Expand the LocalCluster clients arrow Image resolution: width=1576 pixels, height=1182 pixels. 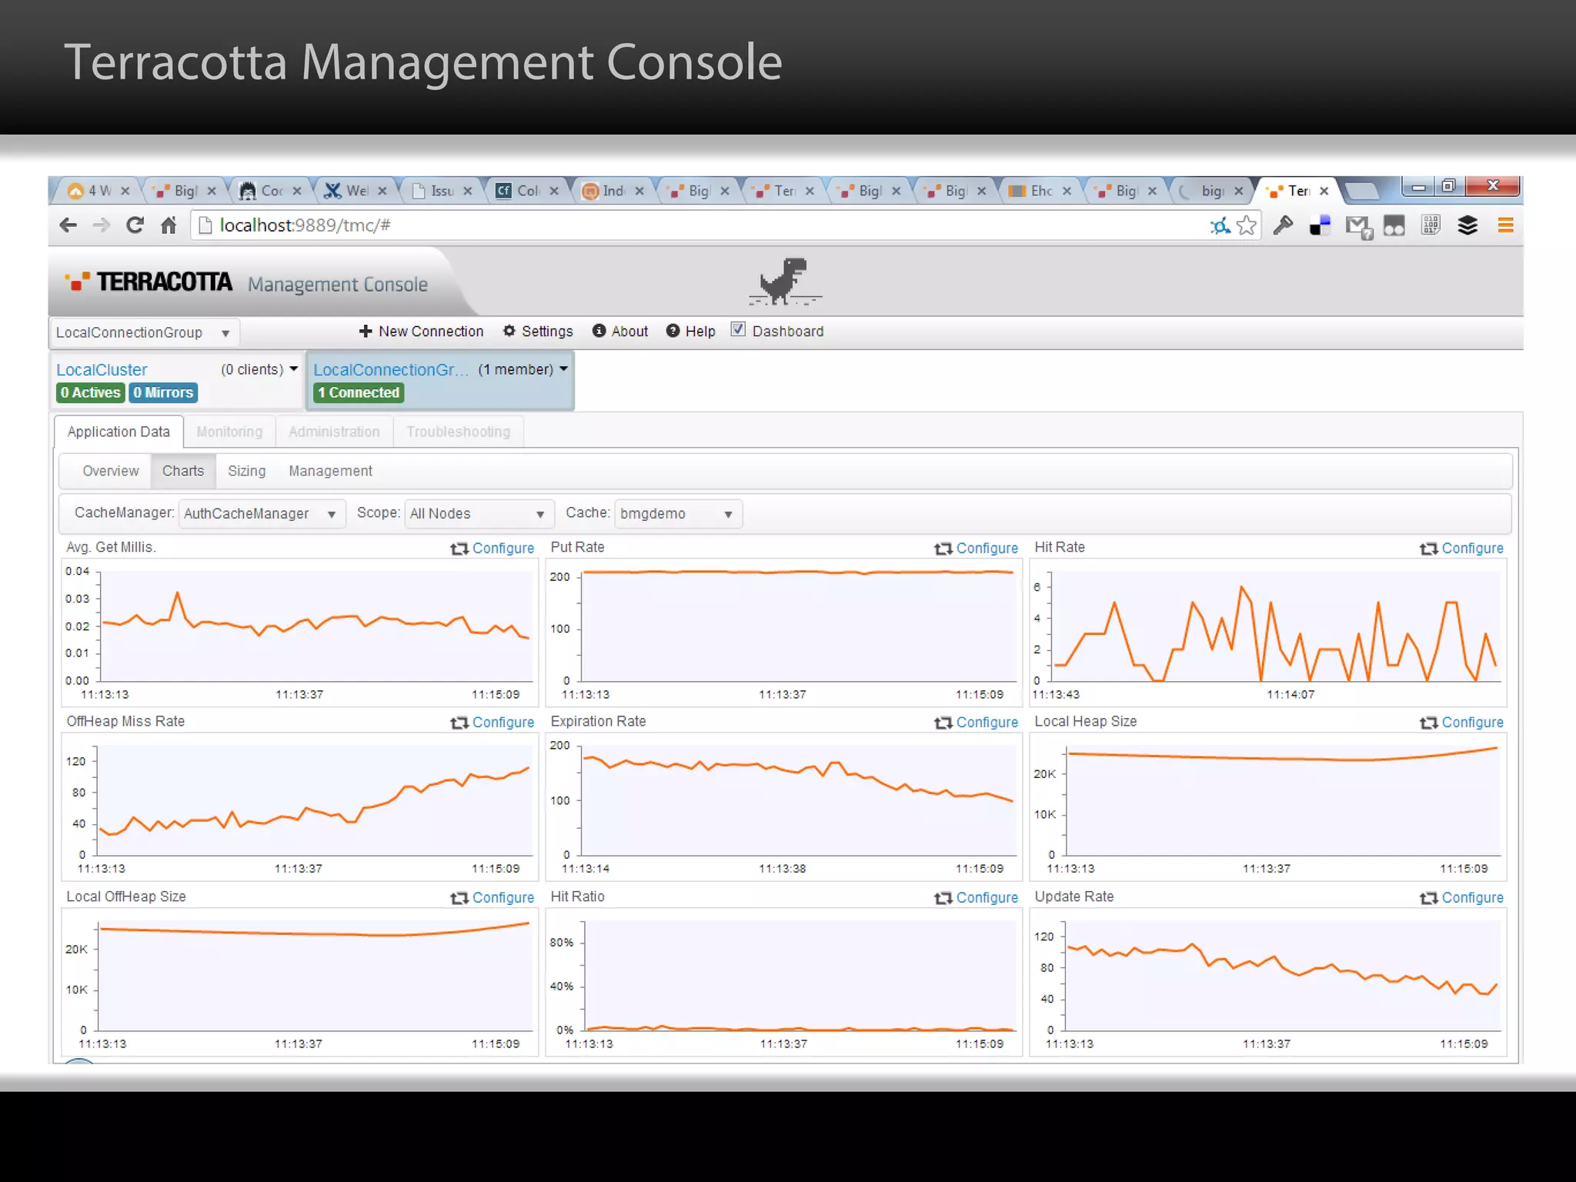(x=293, y=369)
